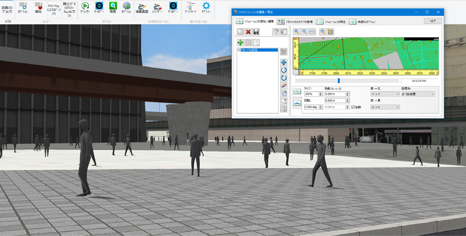The image size is (466, 236).
Task: Open the micro simulation recorder icon
Action: (158, 8)
